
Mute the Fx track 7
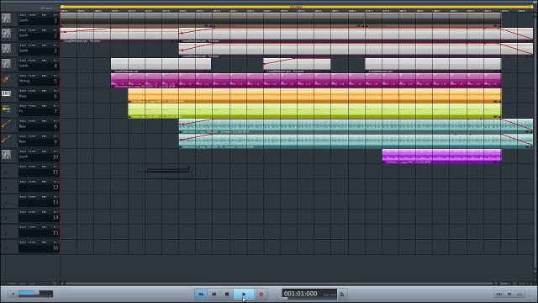tap(32, 106)
